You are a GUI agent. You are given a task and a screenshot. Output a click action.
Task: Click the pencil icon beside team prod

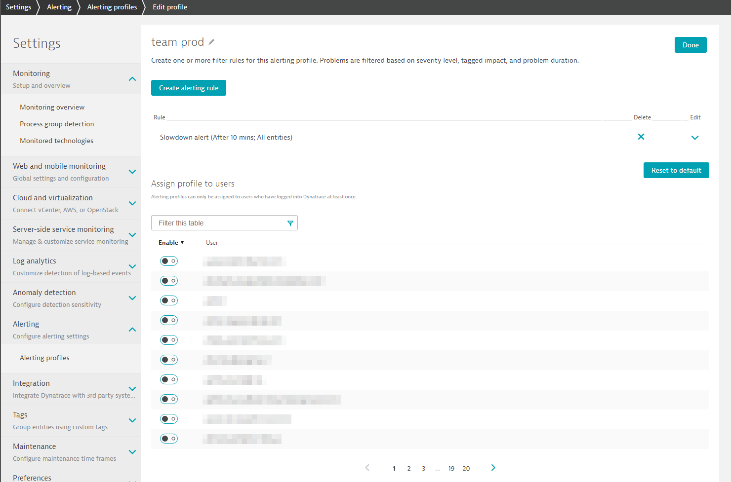point(211,42)
